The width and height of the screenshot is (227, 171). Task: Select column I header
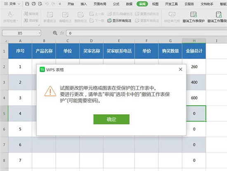point(216,41)
